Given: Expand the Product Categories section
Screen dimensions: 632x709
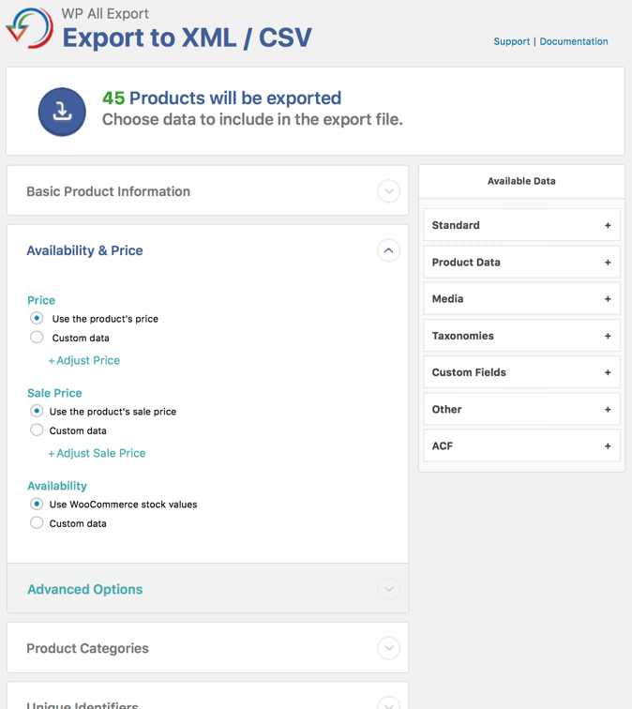Looking at the screenshot, I should 388,648.
